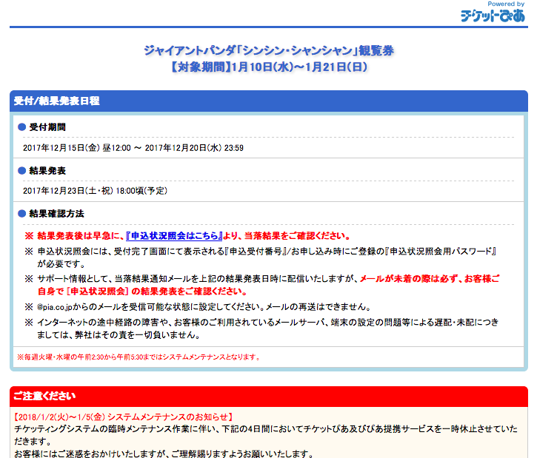Click the Powered by label
The height and width of the screenshot is (458, 557).
pos(506,4)
